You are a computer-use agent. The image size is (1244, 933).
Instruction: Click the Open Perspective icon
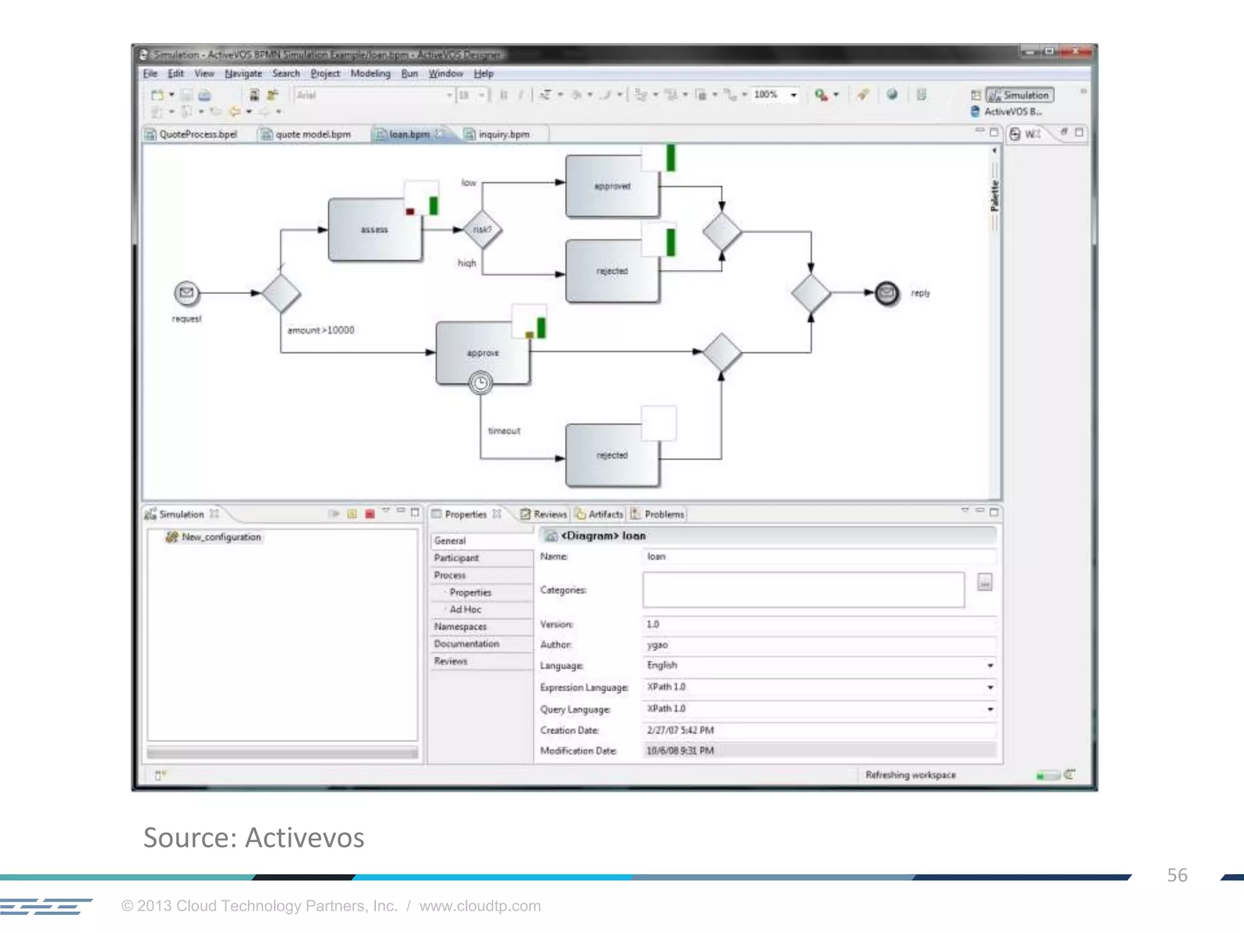976,95
